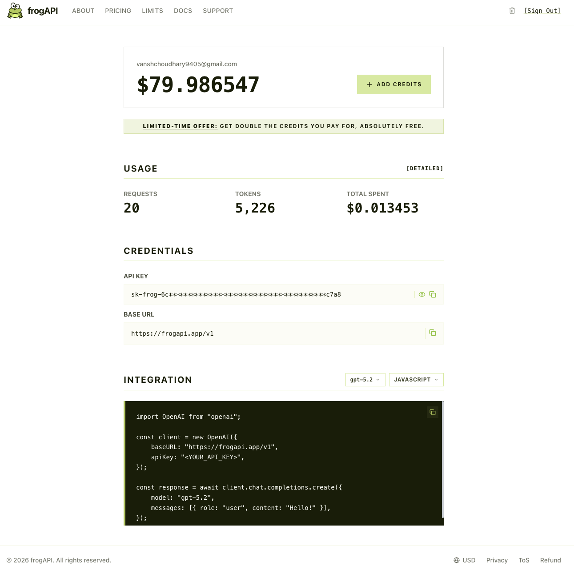Toggle API key visibility with the eye icon
574x574 pixels.
click(421, 294)
